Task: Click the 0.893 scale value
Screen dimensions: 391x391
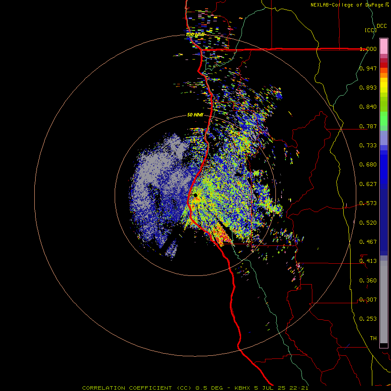Action: click(x=368, y=87)
